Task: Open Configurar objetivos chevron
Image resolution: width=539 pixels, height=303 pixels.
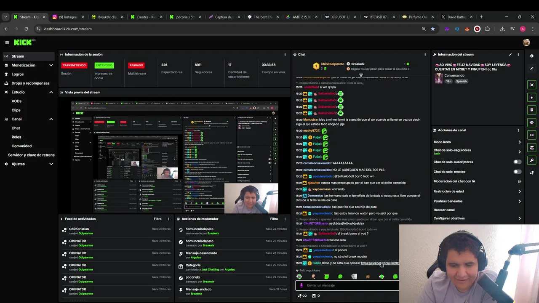Action: point(519,218)
